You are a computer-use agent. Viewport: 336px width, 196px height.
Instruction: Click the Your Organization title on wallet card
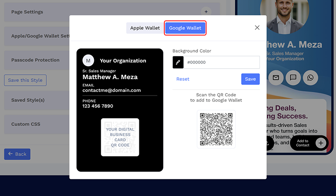click(123, 61)
